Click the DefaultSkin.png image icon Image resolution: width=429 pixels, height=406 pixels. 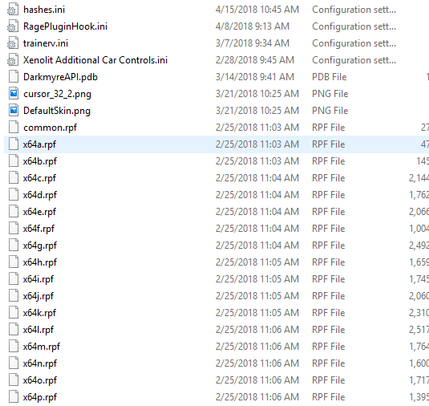pyautogui.click(x=14, y=111)
